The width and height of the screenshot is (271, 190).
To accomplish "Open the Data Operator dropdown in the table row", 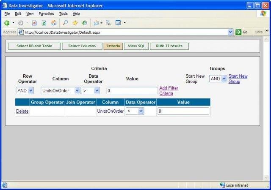I will (135, 111).
